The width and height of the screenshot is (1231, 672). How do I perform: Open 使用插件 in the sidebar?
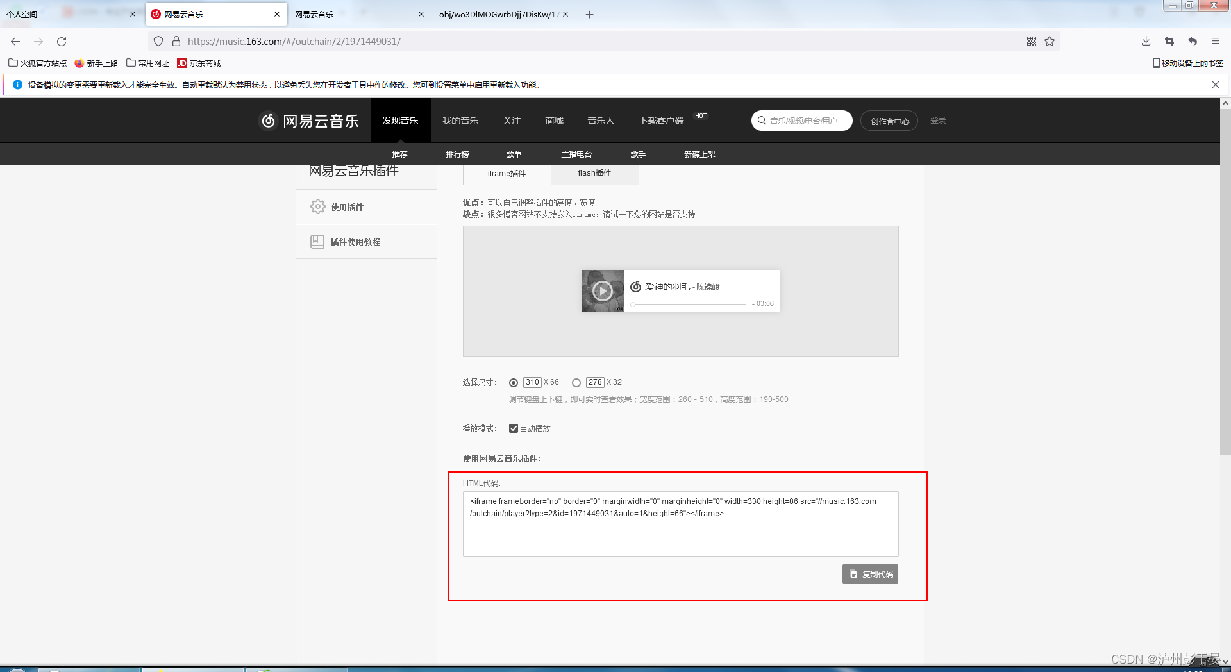366,206
